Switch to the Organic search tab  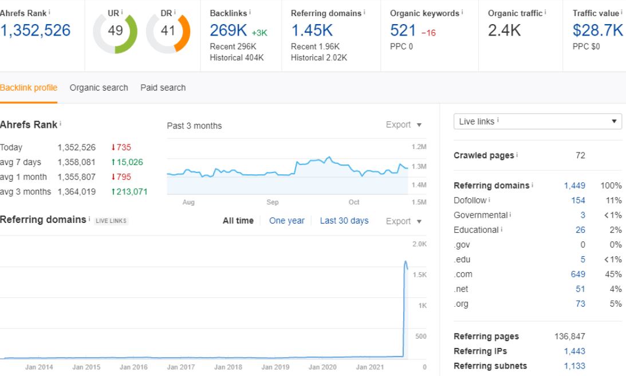[x=99, y=88]
